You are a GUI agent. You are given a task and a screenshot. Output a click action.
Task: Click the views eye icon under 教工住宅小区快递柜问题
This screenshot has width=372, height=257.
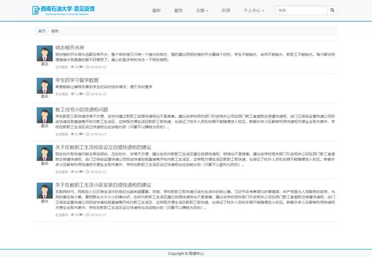(73, 134)
